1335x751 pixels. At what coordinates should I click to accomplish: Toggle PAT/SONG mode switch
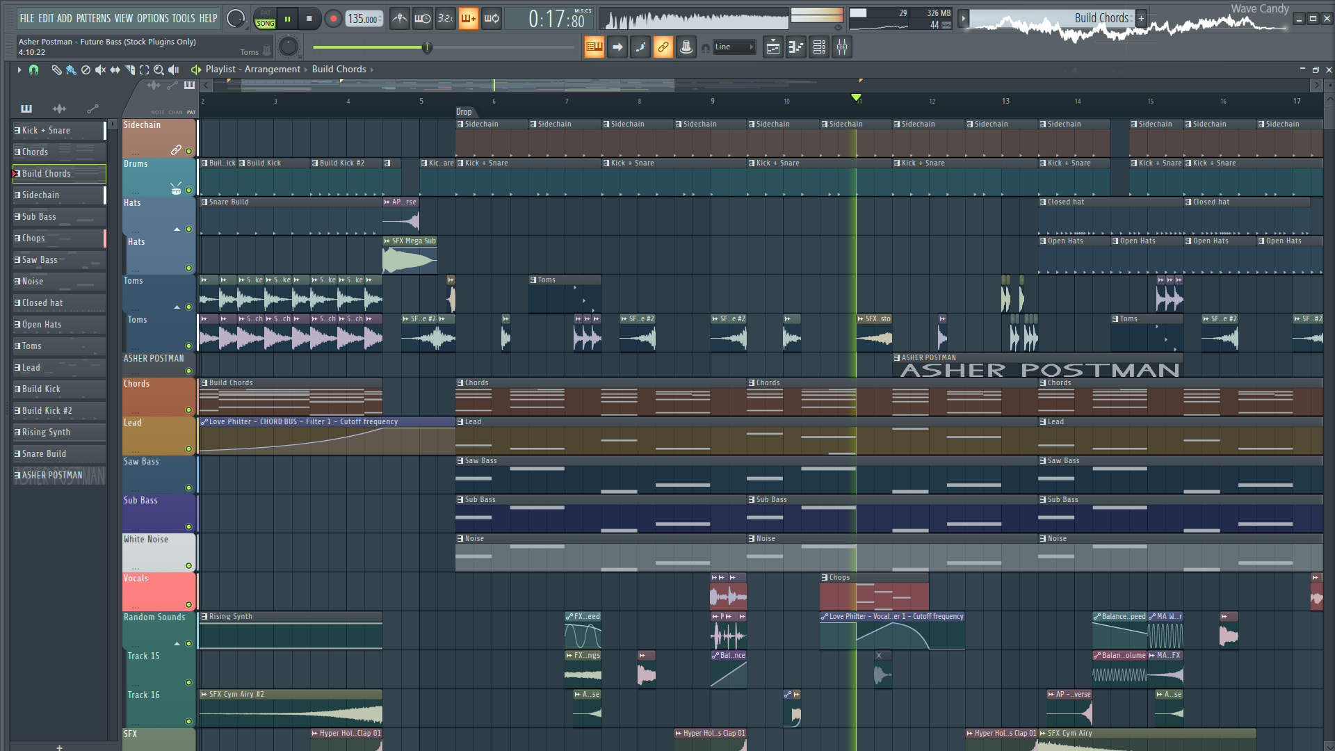[266, 19]
